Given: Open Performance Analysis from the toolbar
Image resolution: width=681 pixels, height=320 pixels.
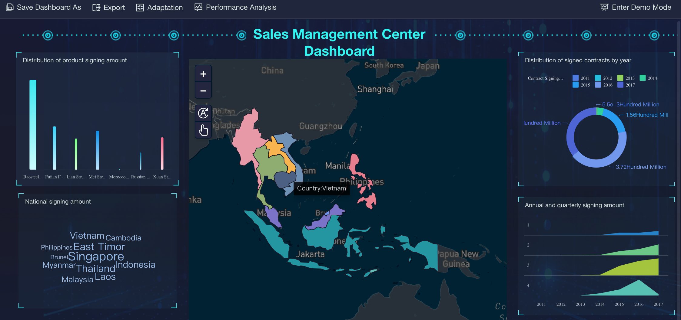Looking at the screenshot, I should pyautogui.click(x=241, y=7).
